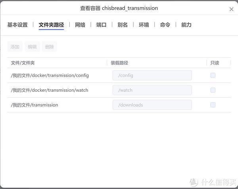Screen dimensions: 238x189
Task: Switch to the 环境 tab
Action: (x=144, y=25)
